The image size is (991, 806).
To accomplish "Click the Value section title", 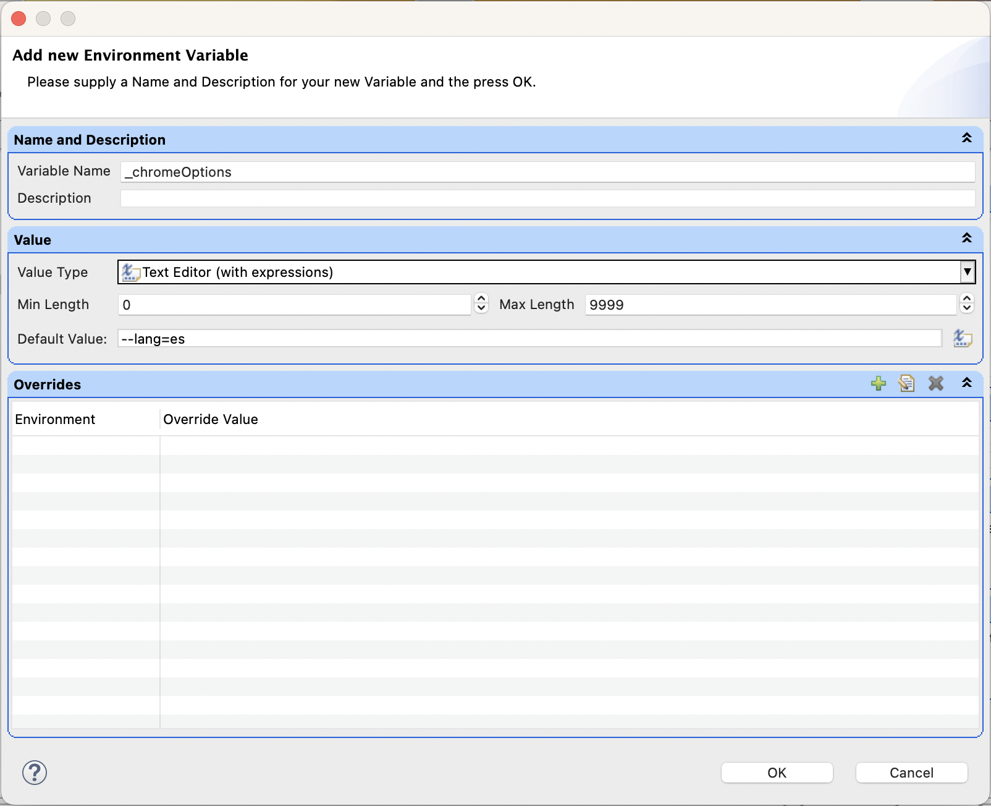I will [x=33, y=240].
